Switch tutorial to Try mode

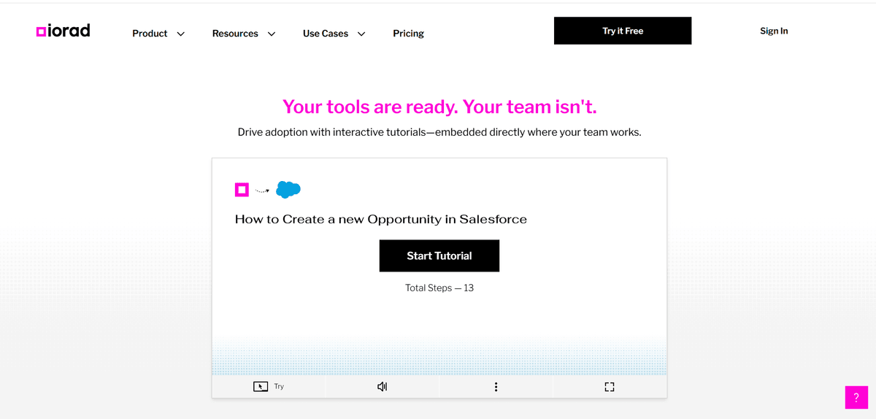[269, 387]
